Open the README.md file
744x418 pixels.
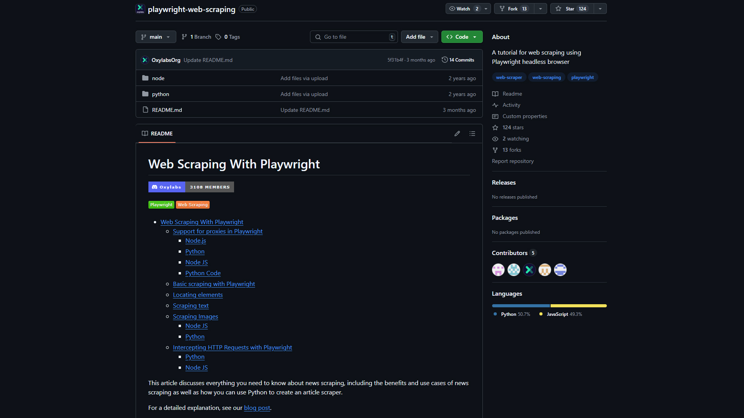tap(167, 110)
